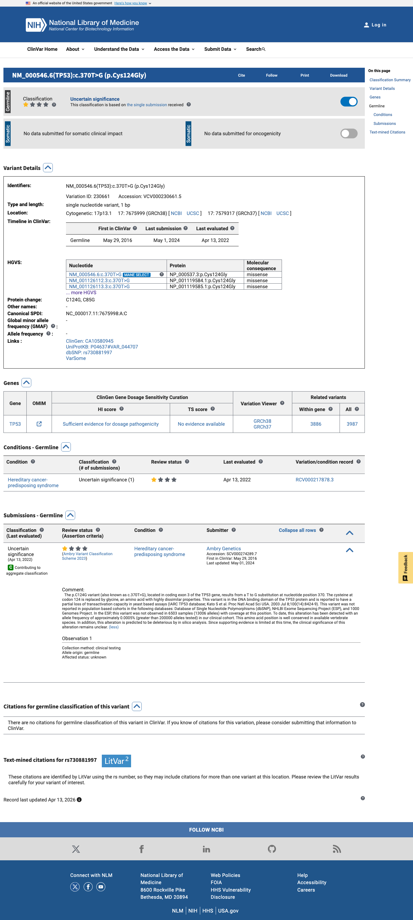Open the X (Twitter) icon under Follow NCBI
The width and height of the screenshot is (413, 920).
pos(76,849)
